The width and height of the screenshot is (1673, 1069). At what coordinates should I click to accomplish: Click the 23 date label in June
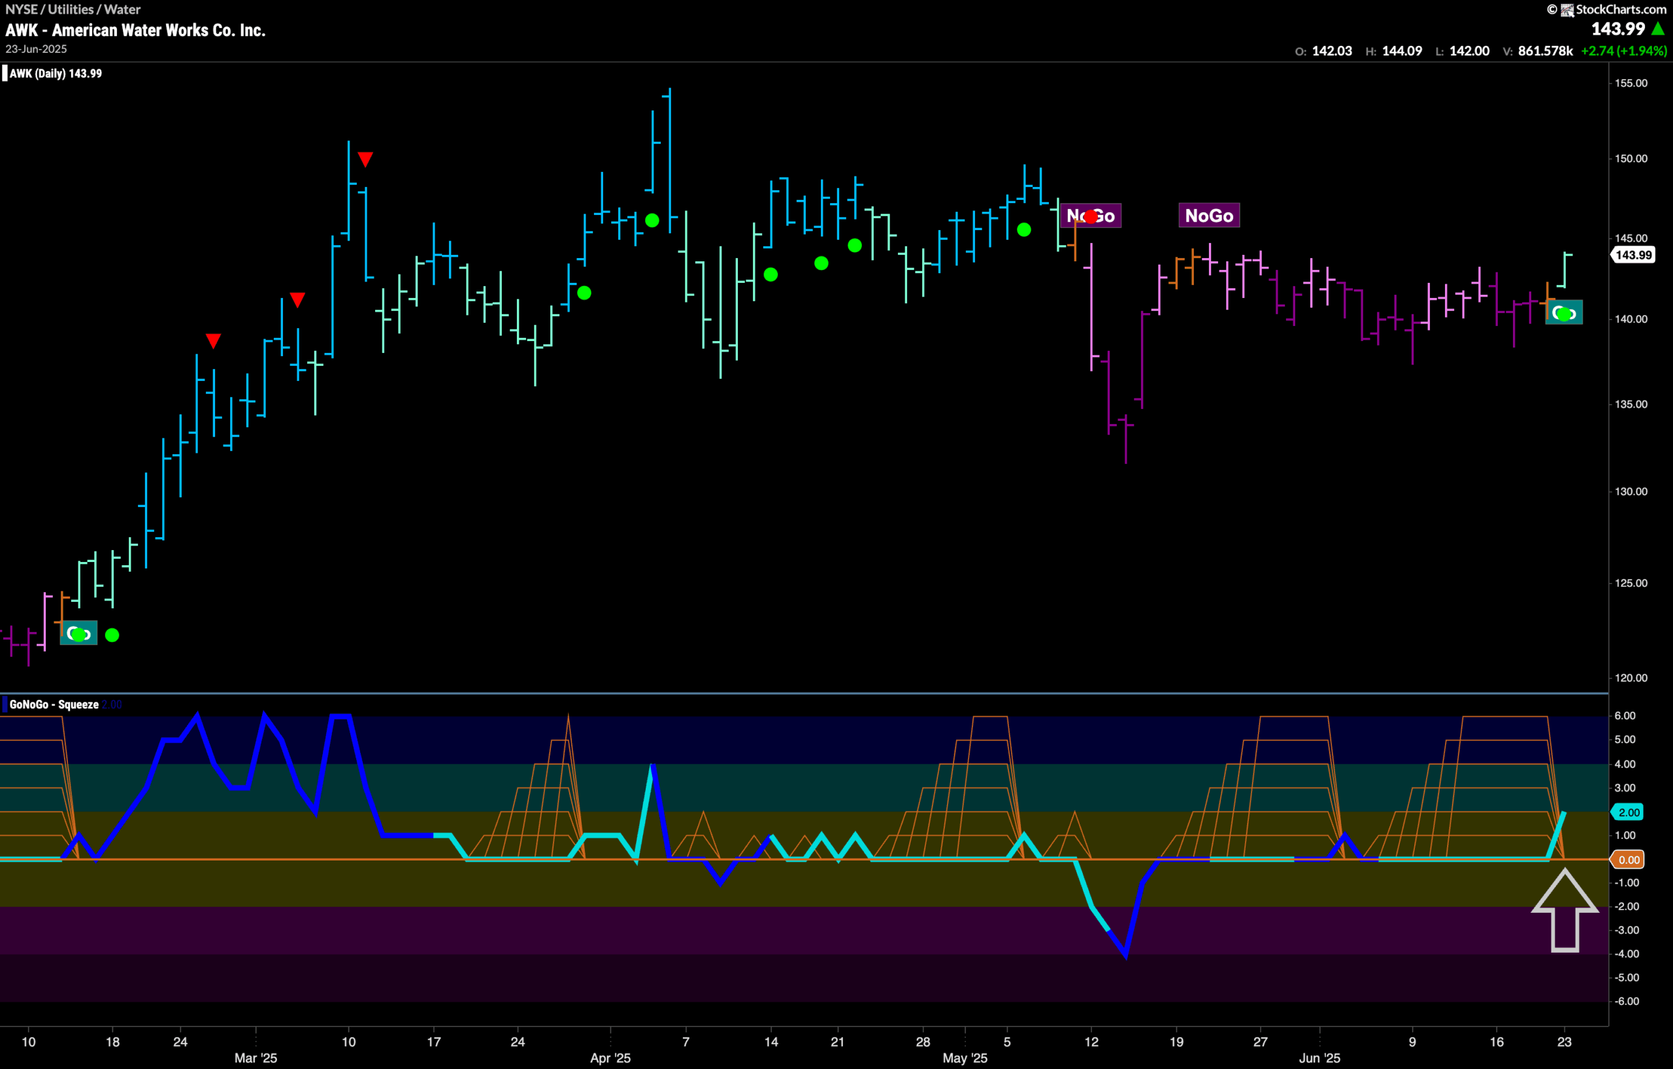point(1564,1042)
